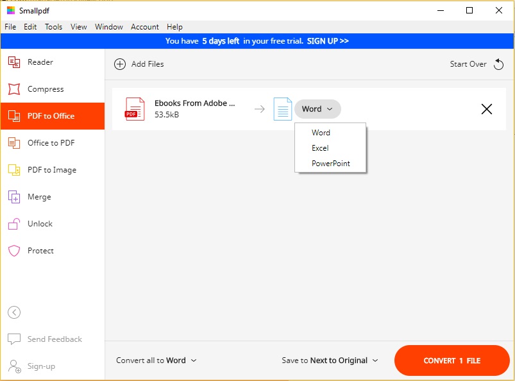
Task: Click the Add Files label
Action: [148, 64]
